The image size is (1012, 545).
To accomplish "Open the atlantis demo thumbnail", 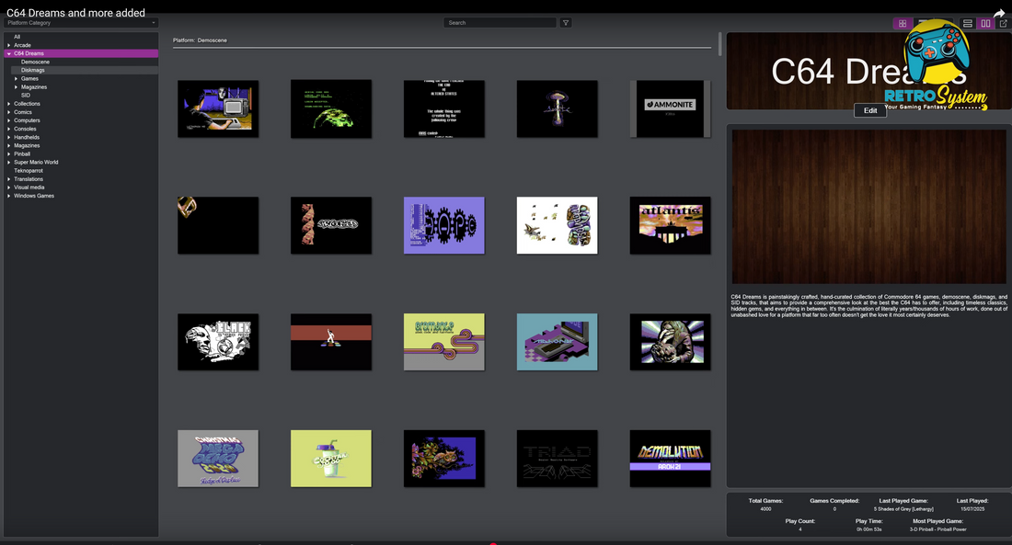I will point(670,225).
